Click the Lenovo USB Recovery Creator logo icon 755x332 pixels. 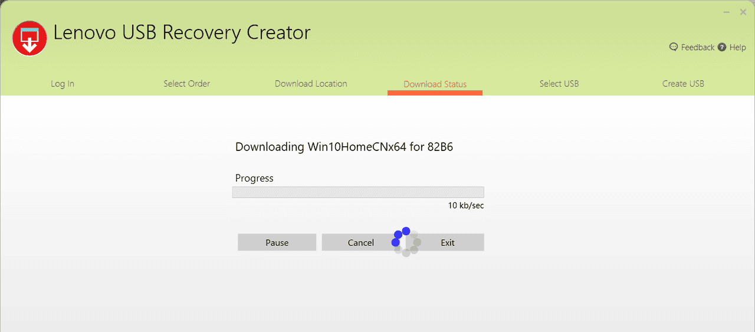(x=29, y=38)
